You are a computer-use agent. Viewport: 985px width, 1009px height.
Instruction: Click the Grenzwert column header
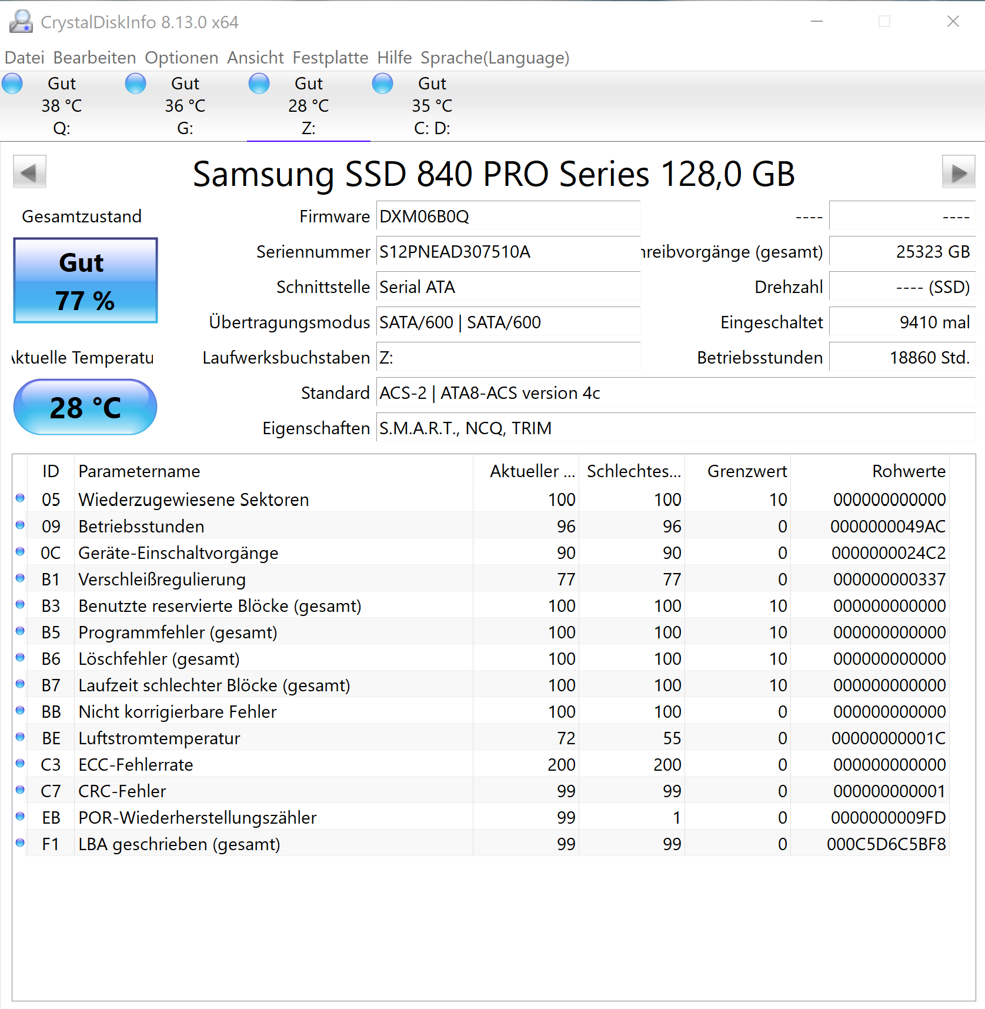click(x=738, y=471)
